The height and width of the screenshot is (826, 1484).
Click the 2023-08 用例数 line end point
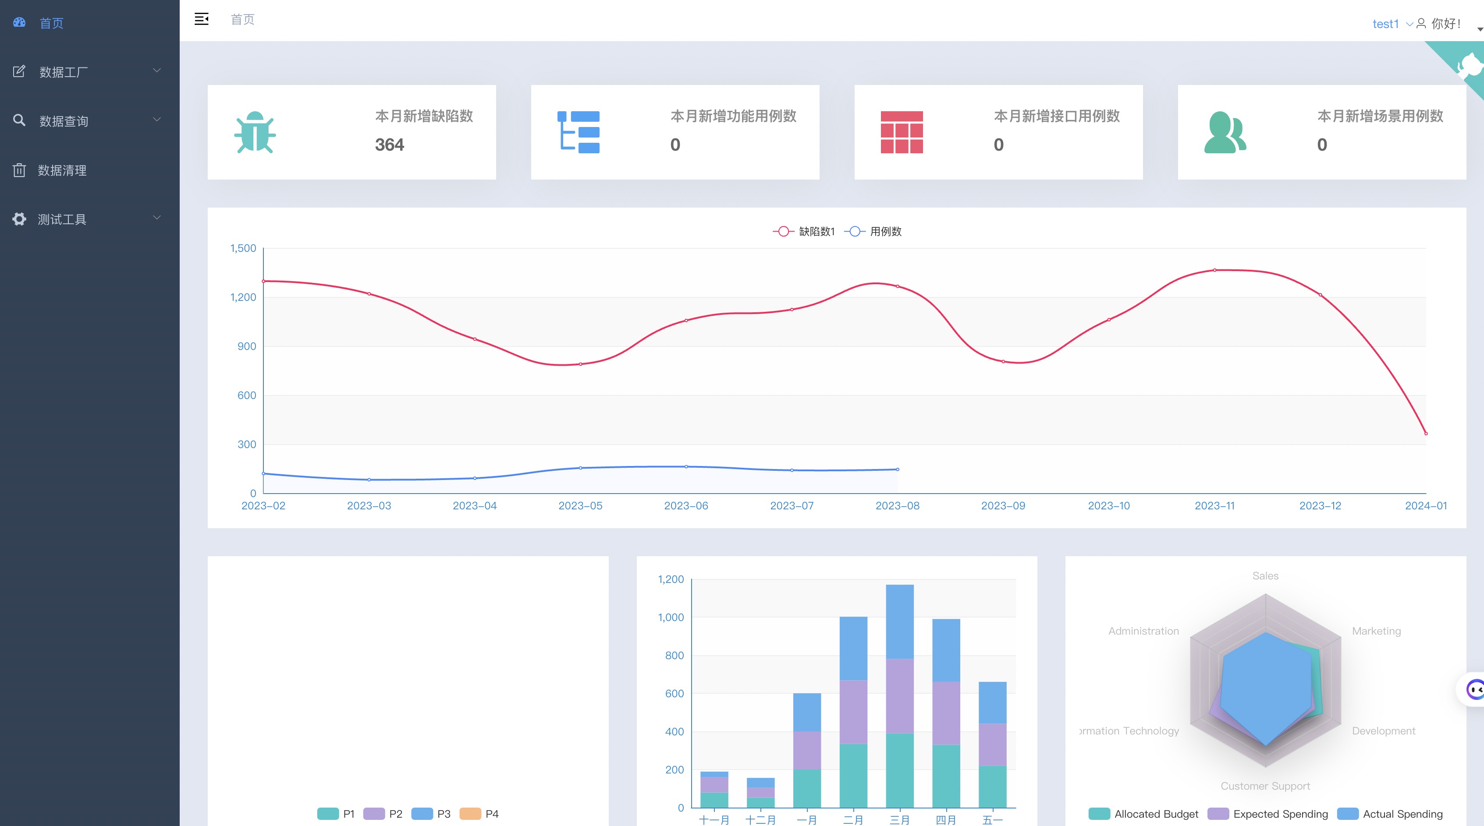tap(898, 469)
